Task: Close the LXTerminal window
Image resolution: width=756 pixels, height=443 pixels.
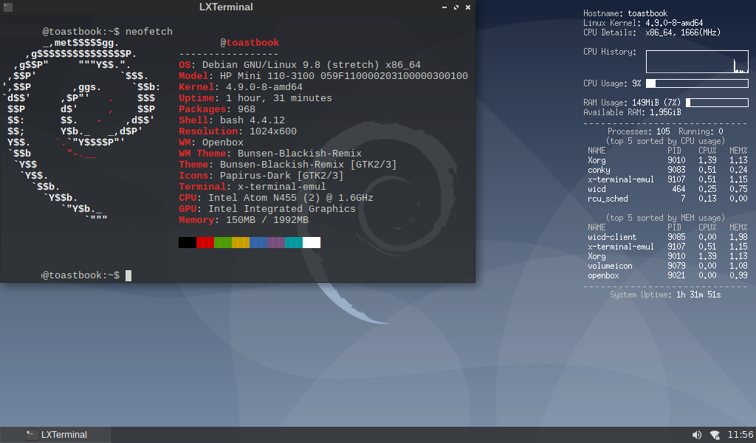Action: 467,7
